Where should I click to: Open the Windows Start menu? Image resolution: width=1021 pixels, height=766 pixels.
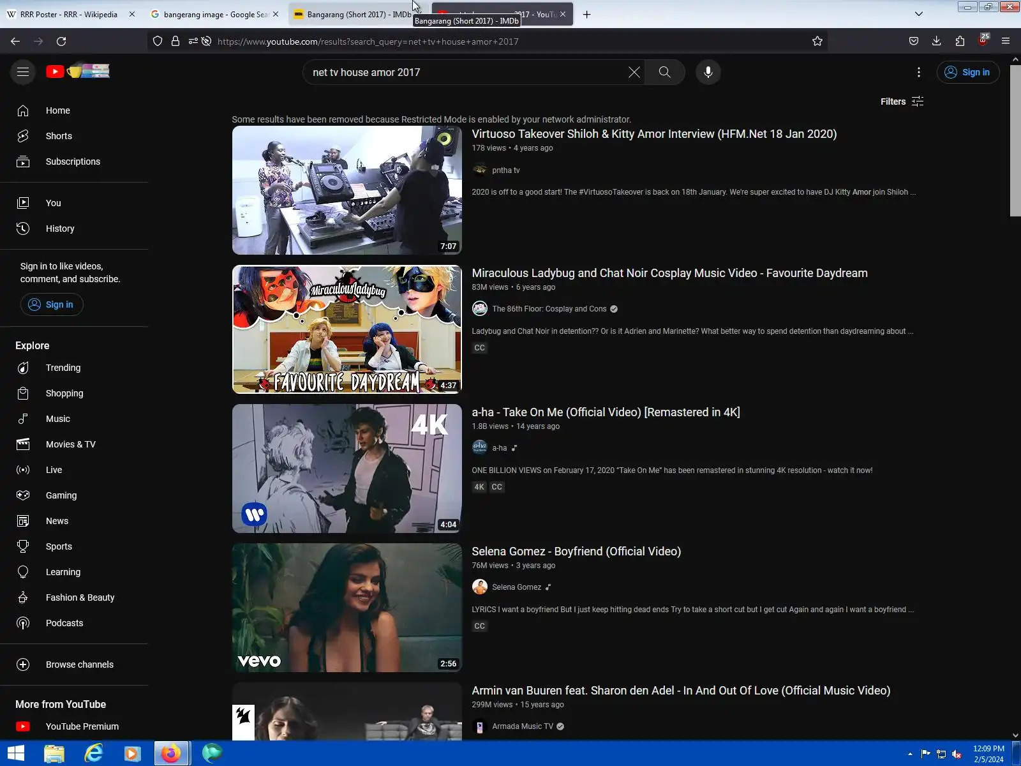click(x=15, y=753)
